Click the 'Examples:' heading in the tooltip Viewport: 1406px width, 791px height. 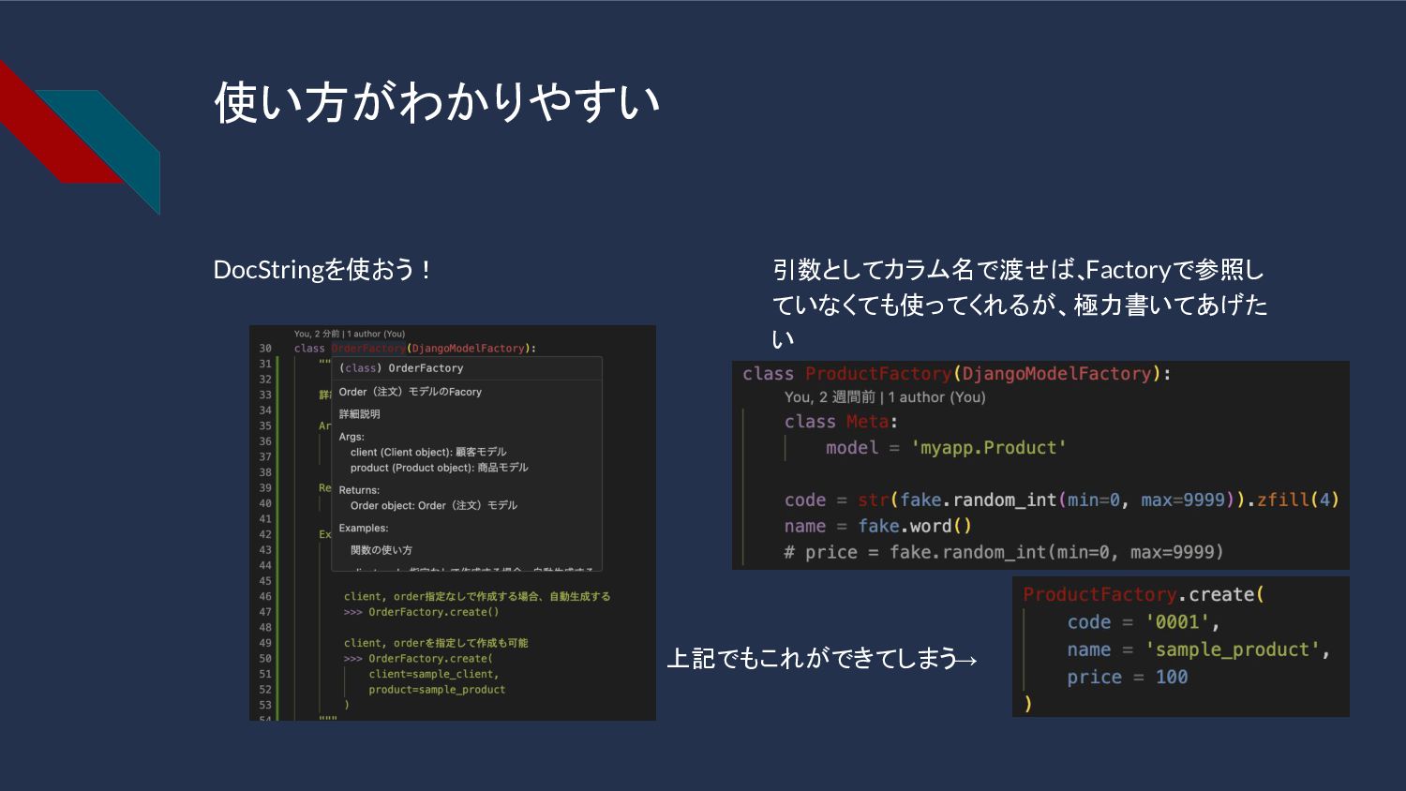pos(364,529)
